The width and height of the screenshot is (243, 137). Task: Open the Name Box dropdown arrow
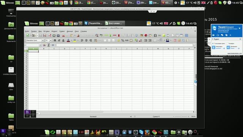40,45
